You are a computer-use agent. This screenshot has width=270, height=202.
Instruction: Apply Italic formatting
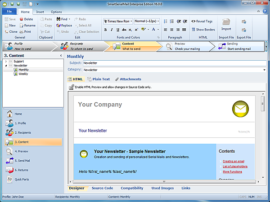pyautogui.click(x=112, y=30)
